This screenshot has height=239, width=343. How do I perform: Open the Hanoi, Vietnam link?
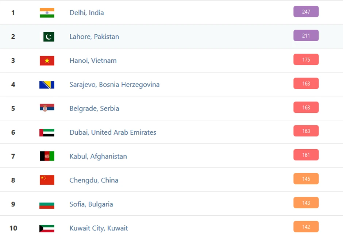tap(93, 61)
